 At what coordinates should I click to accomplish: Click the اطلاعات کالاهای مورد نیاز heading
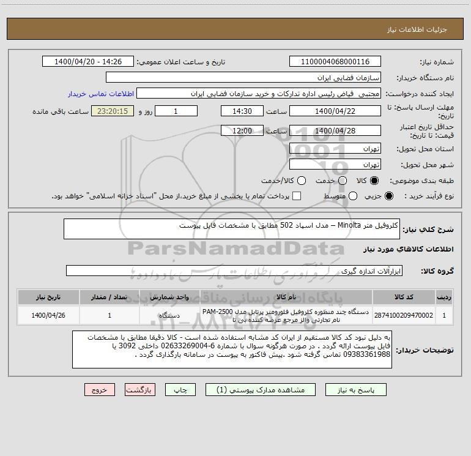408,249
